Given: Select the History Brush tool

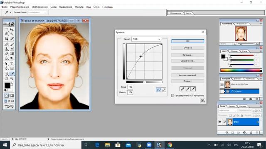Looking at the screenshot, I should point(12,49).
